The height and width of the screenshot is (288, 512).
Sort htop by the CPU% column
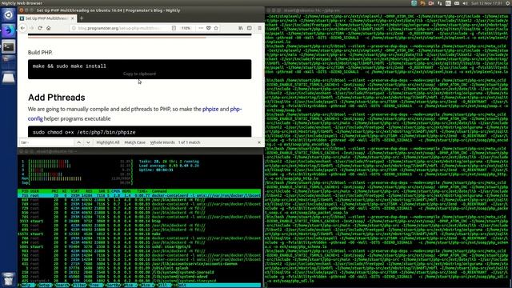click(x=115, y=191)
